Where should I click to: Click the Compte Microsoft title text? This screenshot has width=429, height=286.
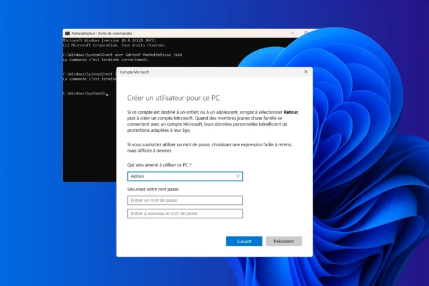pos(134,72)
